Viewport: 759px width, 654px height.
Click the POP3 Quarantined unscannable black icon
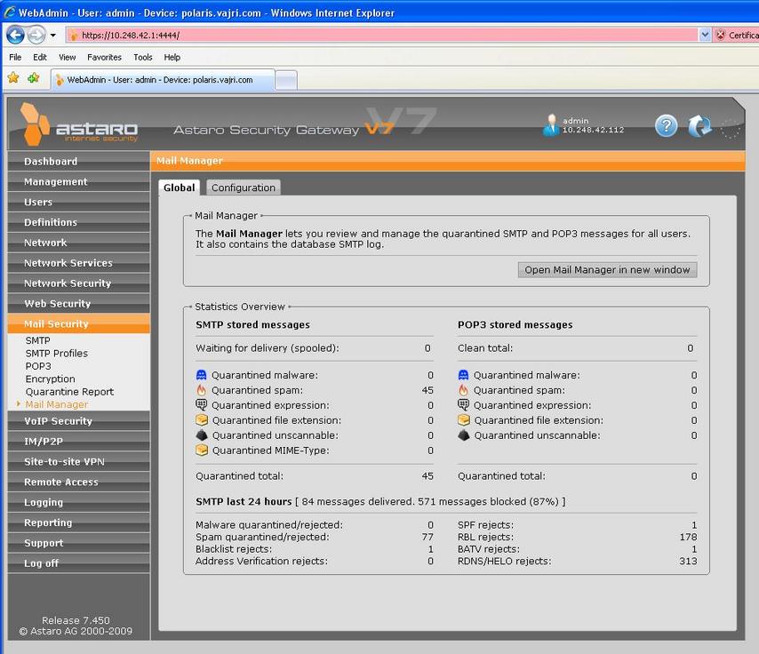(464, 435)
